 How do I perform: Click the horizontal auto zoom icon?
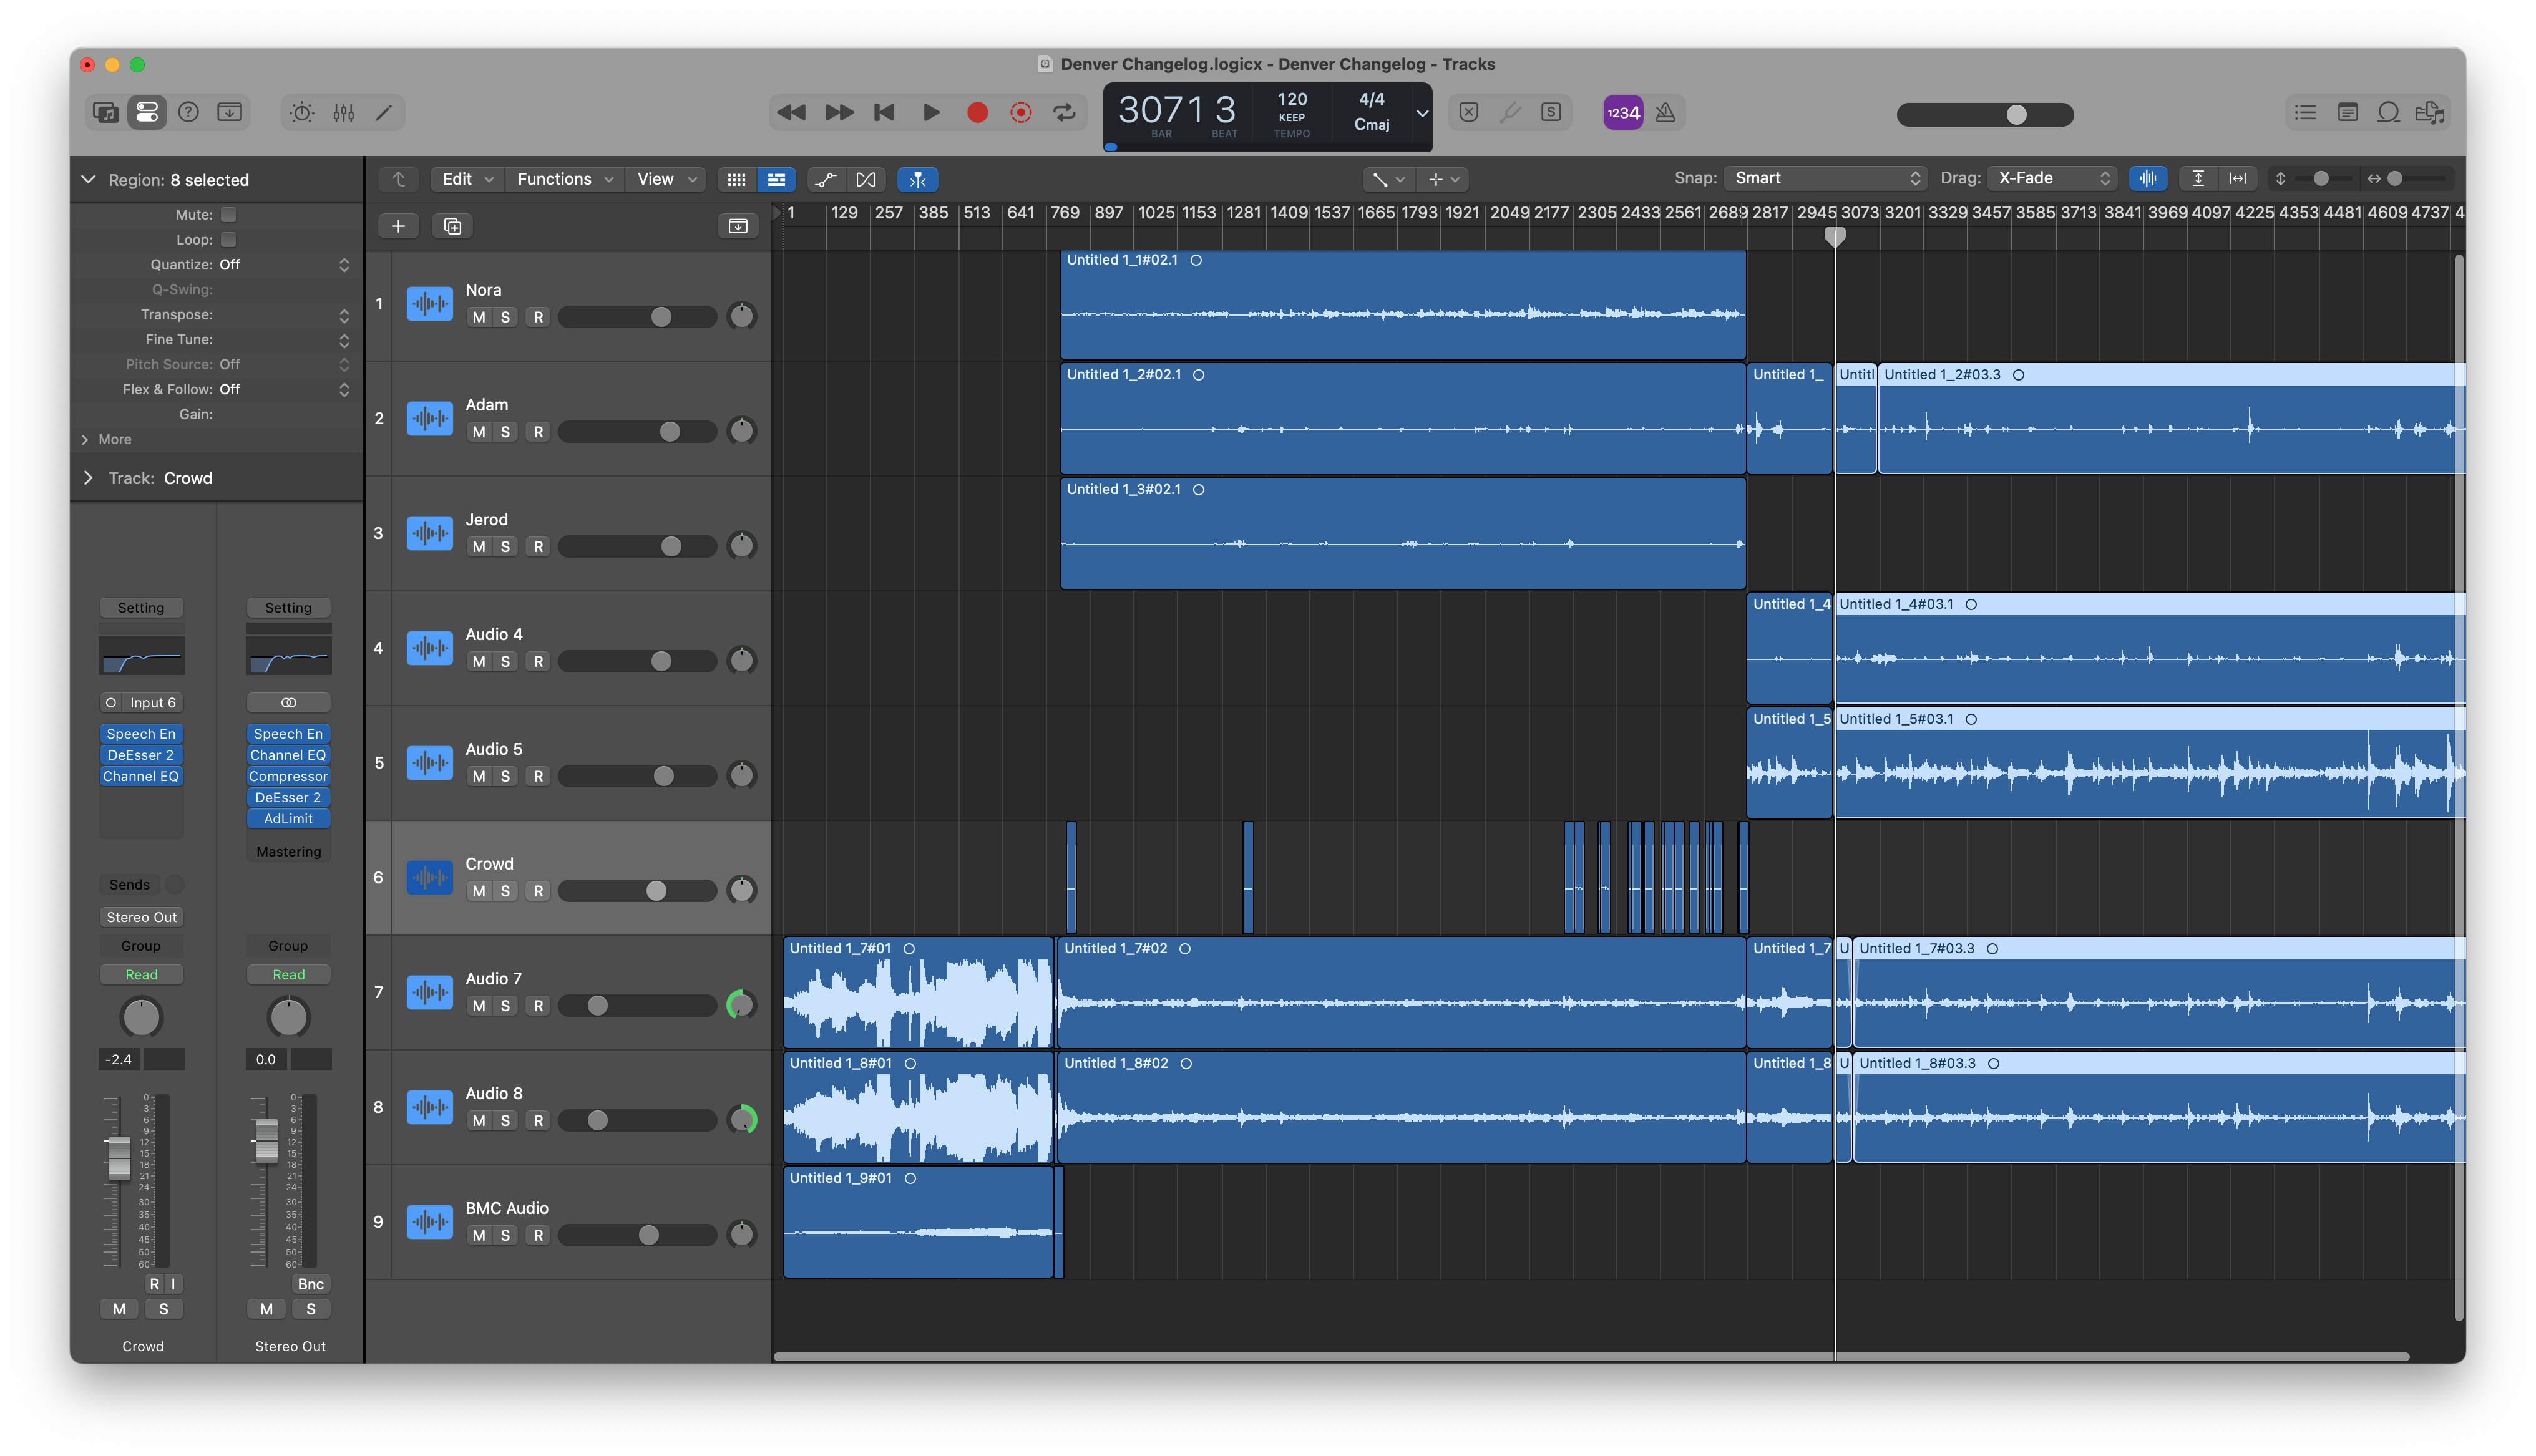(2238, 178)
